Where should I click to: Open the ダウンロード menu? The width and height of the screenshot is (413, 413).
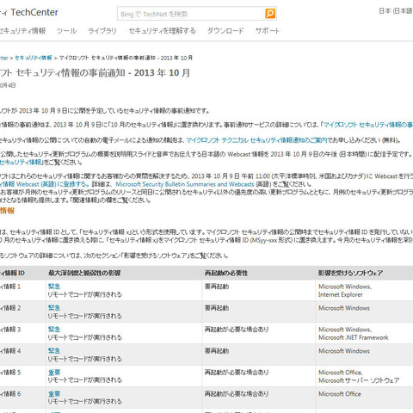point(225,31)
